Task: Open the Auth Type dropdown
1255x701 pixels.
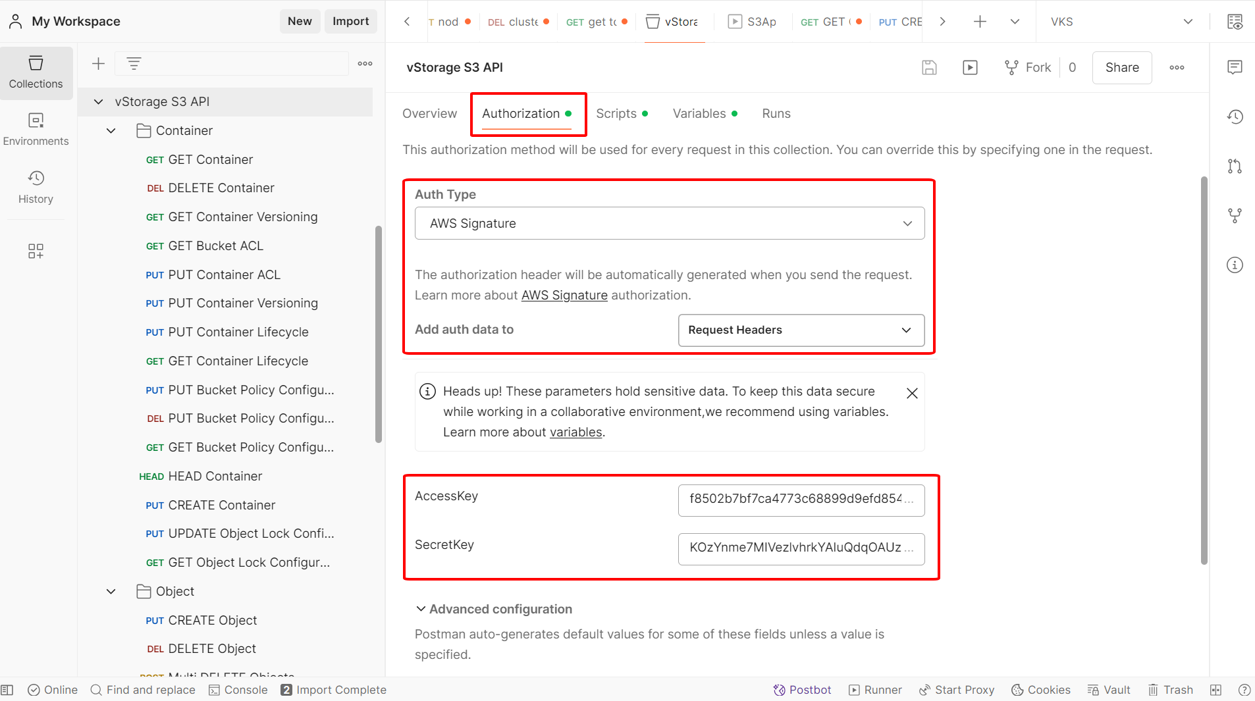Action: (670, 224)
